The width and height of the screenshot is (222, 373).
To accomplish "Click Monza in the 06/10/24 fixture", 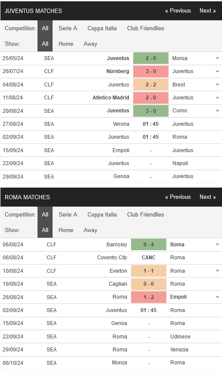I will pos(119,363).
